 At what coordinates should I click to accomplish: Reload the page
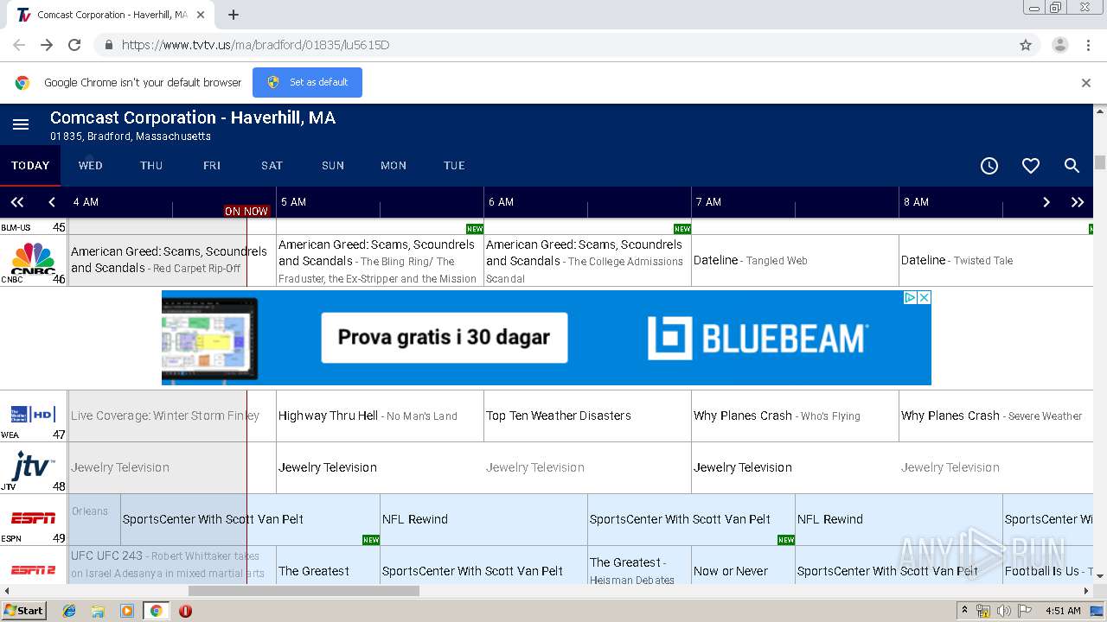[74, 45]
